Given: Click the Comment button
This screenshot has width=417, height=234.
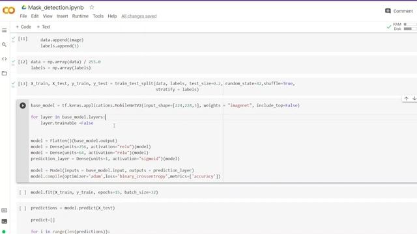Looking at the screenshot, I should pos(399,11).
